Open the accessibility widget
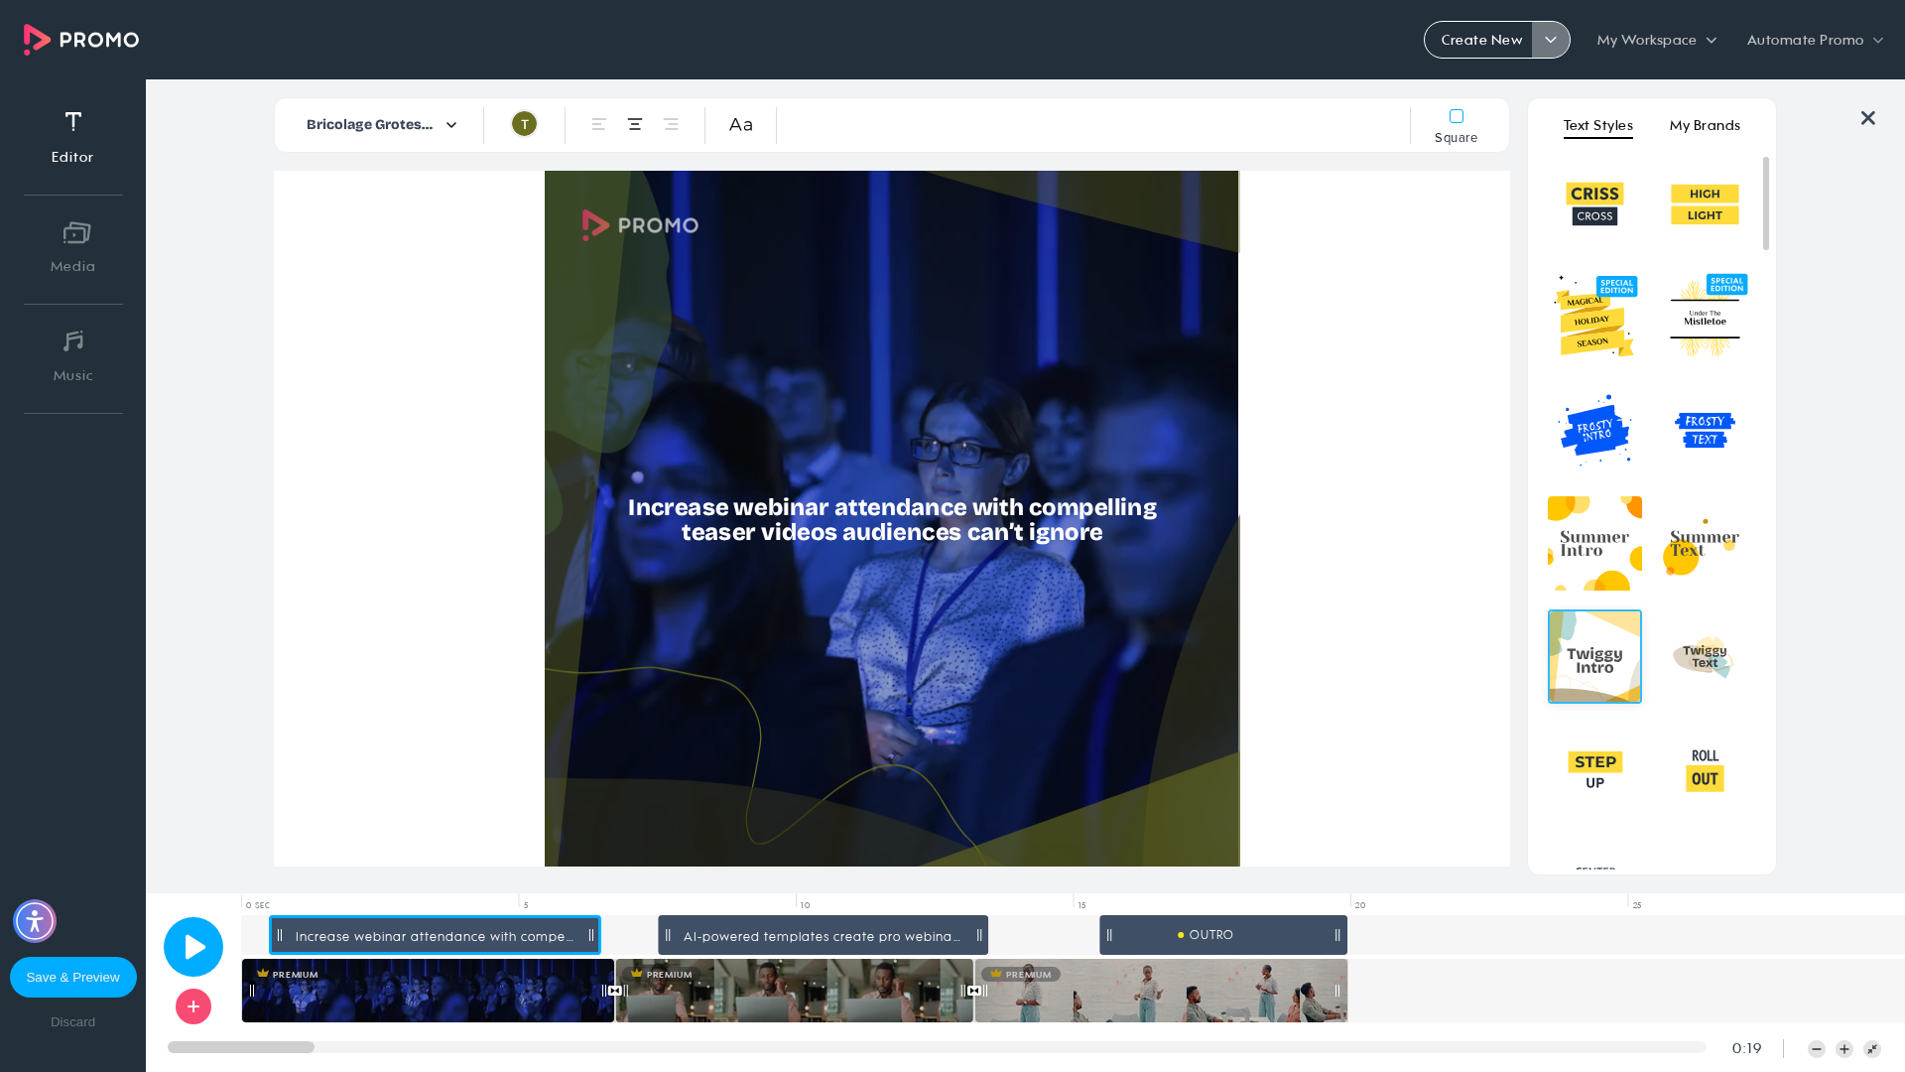Viewport: 1905px width, 1072px height. pos(35,921)
